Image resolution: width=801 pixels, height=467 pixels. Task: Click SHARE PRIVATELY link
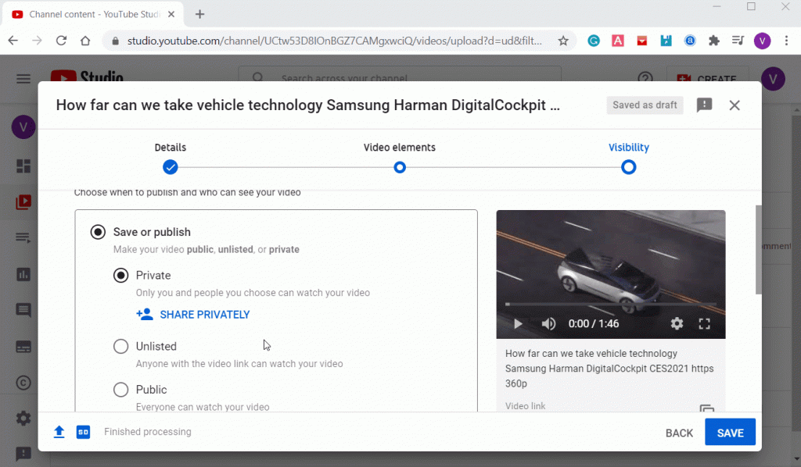193,315
